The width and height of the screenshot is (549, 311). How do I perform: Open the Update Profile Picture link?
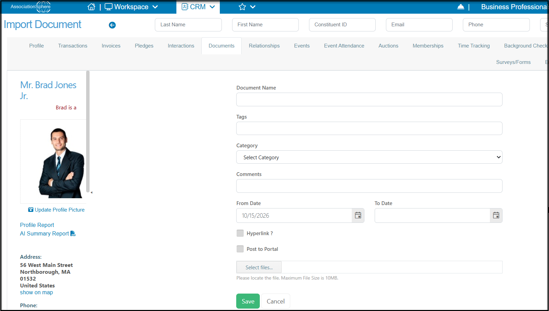click(56, 210)
